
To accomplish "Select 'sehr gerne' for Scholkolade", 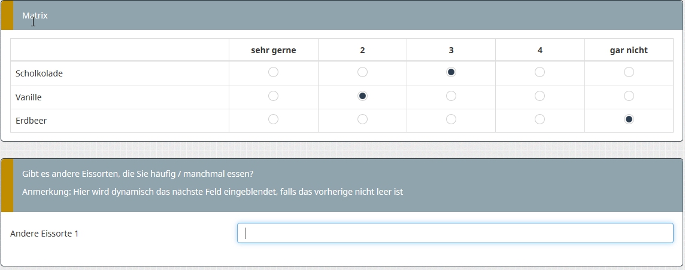I will click(x=273, y=72).
